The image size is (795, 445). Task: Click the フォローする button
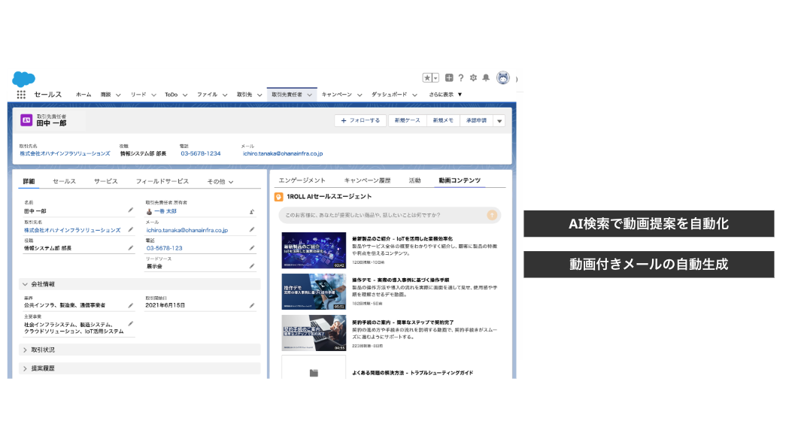[360, 120]
